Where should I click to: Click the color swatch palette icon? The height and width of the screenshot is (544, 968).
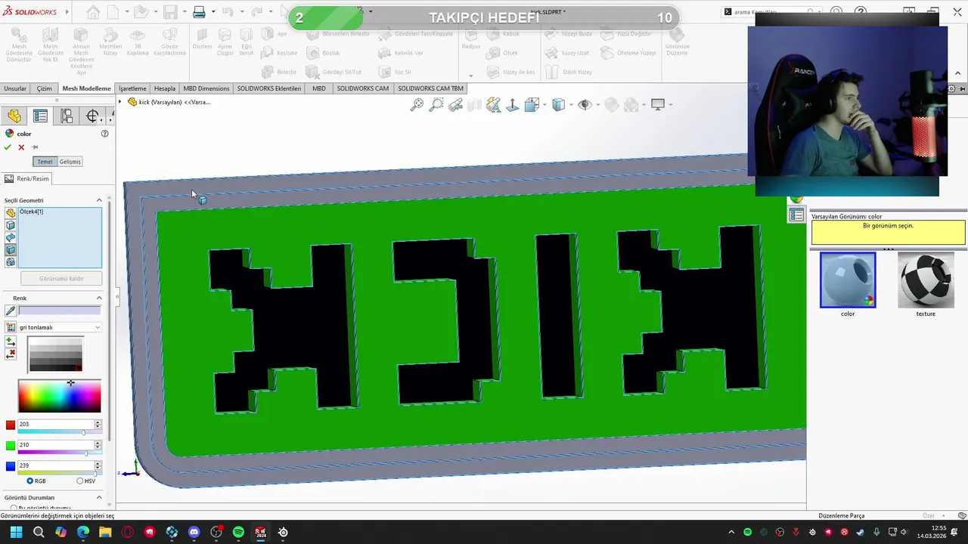11,327
